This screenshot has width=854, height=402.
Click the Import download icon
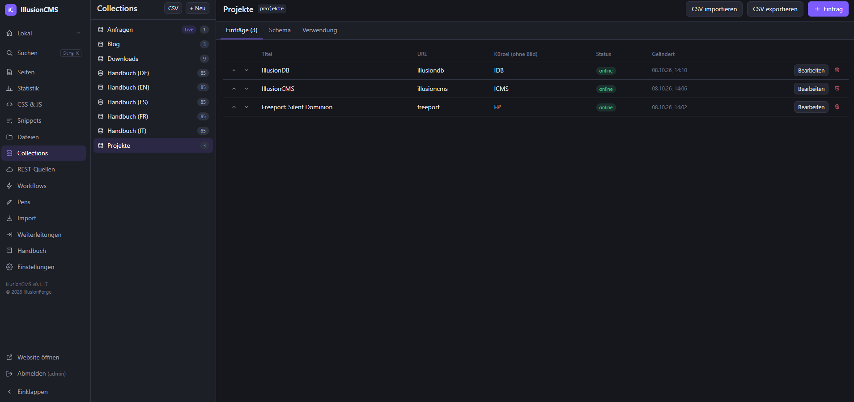(9, 218)
